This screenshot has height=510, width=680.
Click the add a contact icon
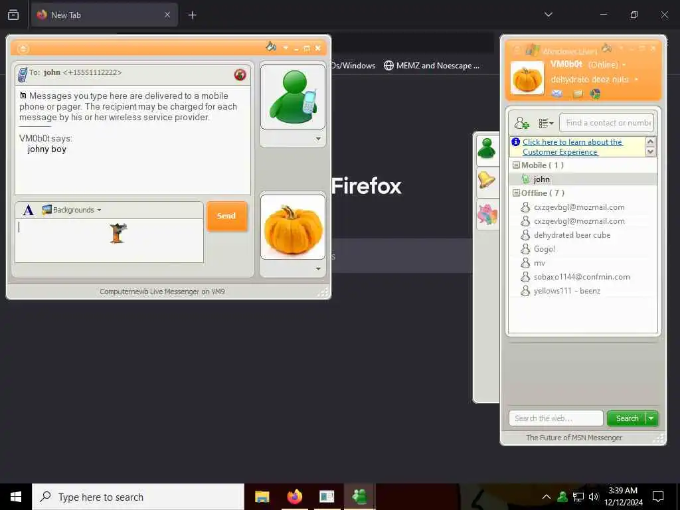click(522, 123)
